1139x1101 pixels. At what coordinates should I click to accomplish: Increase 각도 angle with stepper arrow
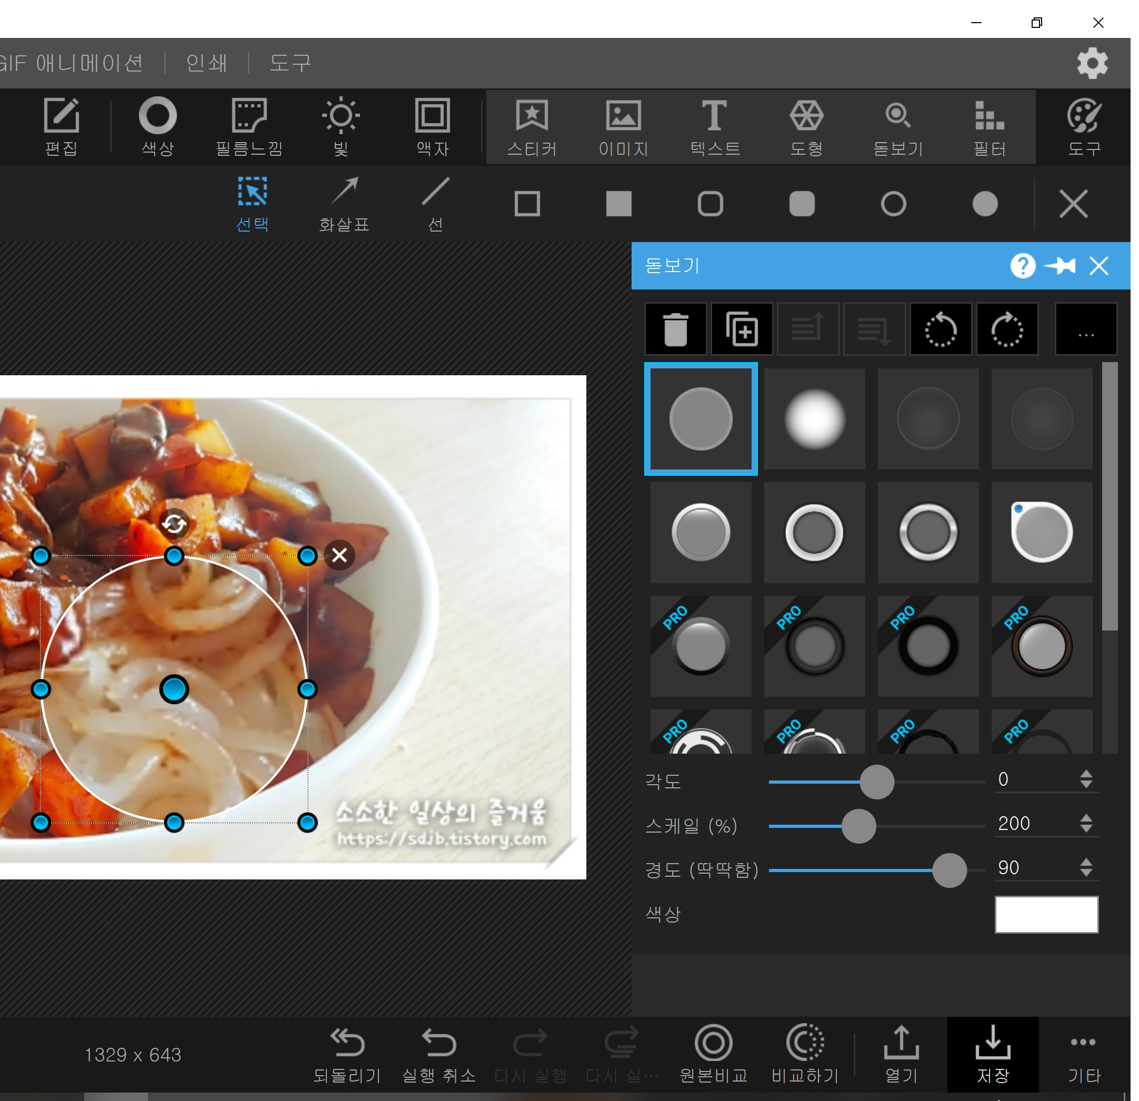(x=1085, y=773)
